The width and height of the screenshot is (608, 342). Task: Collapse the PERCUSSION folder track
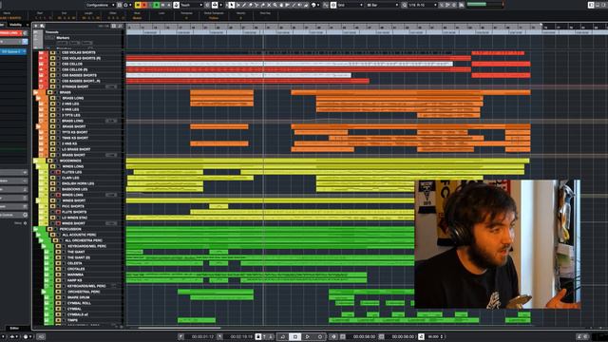point(36,229)
